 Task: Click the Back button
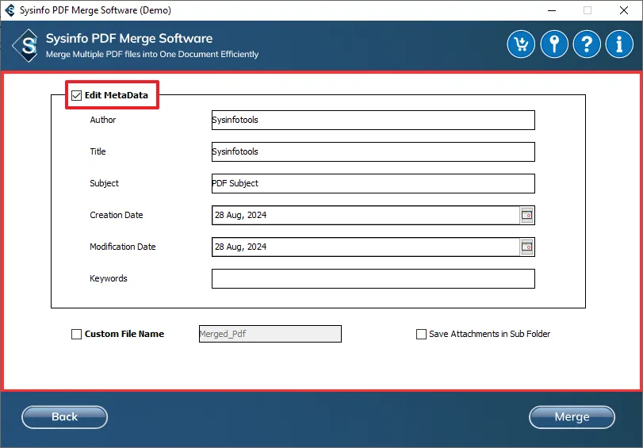click(x=64, y=417)
